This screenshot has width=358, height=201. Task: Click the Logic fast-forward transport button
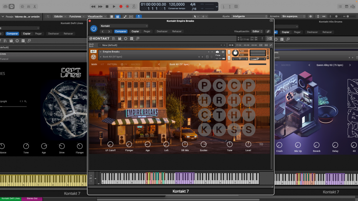[x=100, y=7]
